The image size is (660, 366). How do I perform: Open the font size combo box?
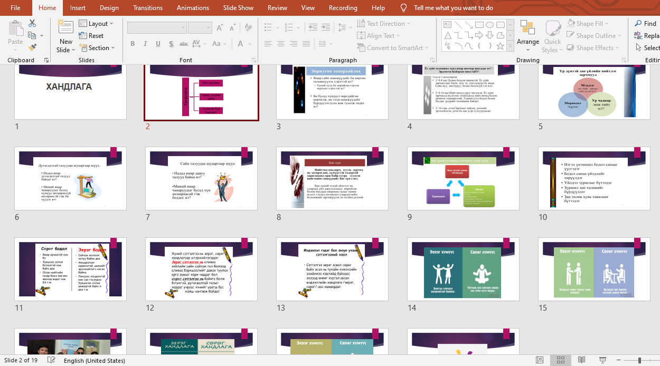200,28
